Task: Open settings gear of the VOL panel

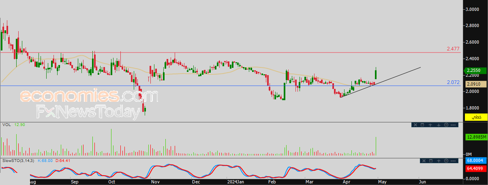Action: pos(446,125)
